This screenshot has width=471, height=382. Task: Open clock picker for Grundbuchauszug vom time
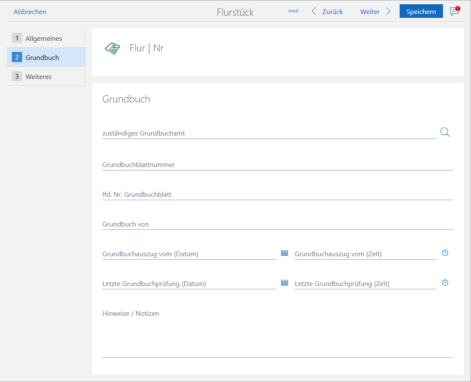point(445,253)
